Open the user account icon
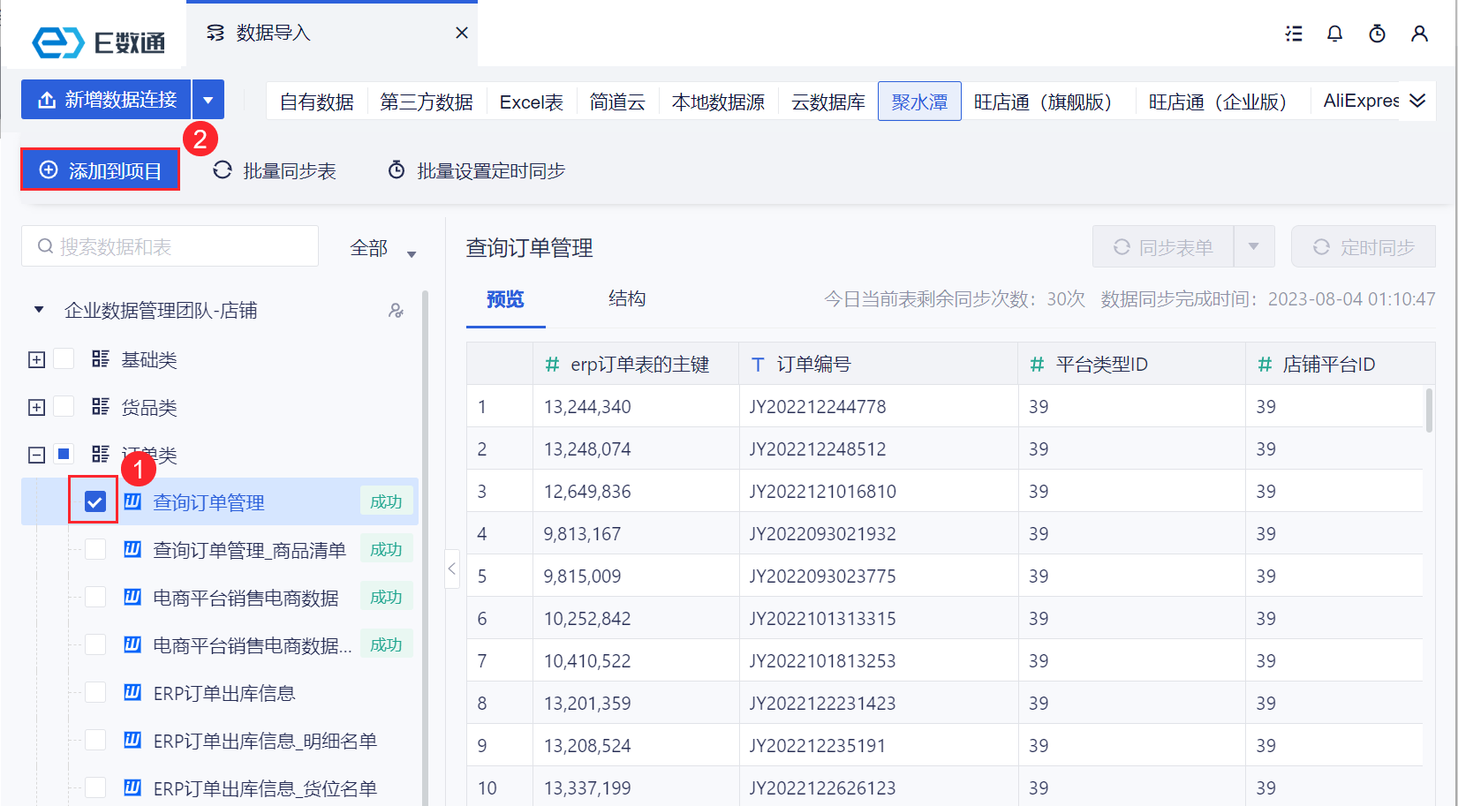The height and width of the screenshot is (806, 1458). click(1419, 34)
